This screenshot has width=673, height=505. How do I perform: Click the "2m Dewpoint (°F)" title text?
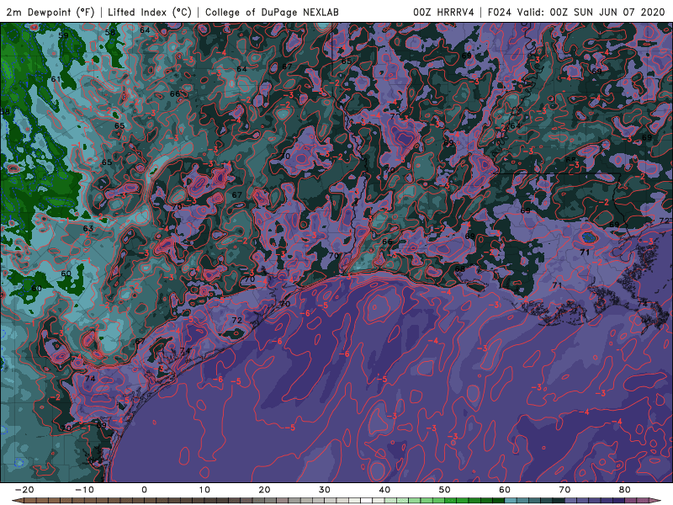[50, 12]
